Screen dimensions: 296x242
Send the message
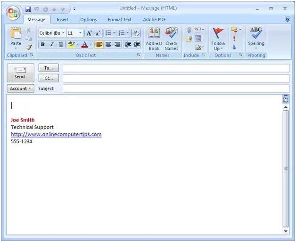pos(20,73)
